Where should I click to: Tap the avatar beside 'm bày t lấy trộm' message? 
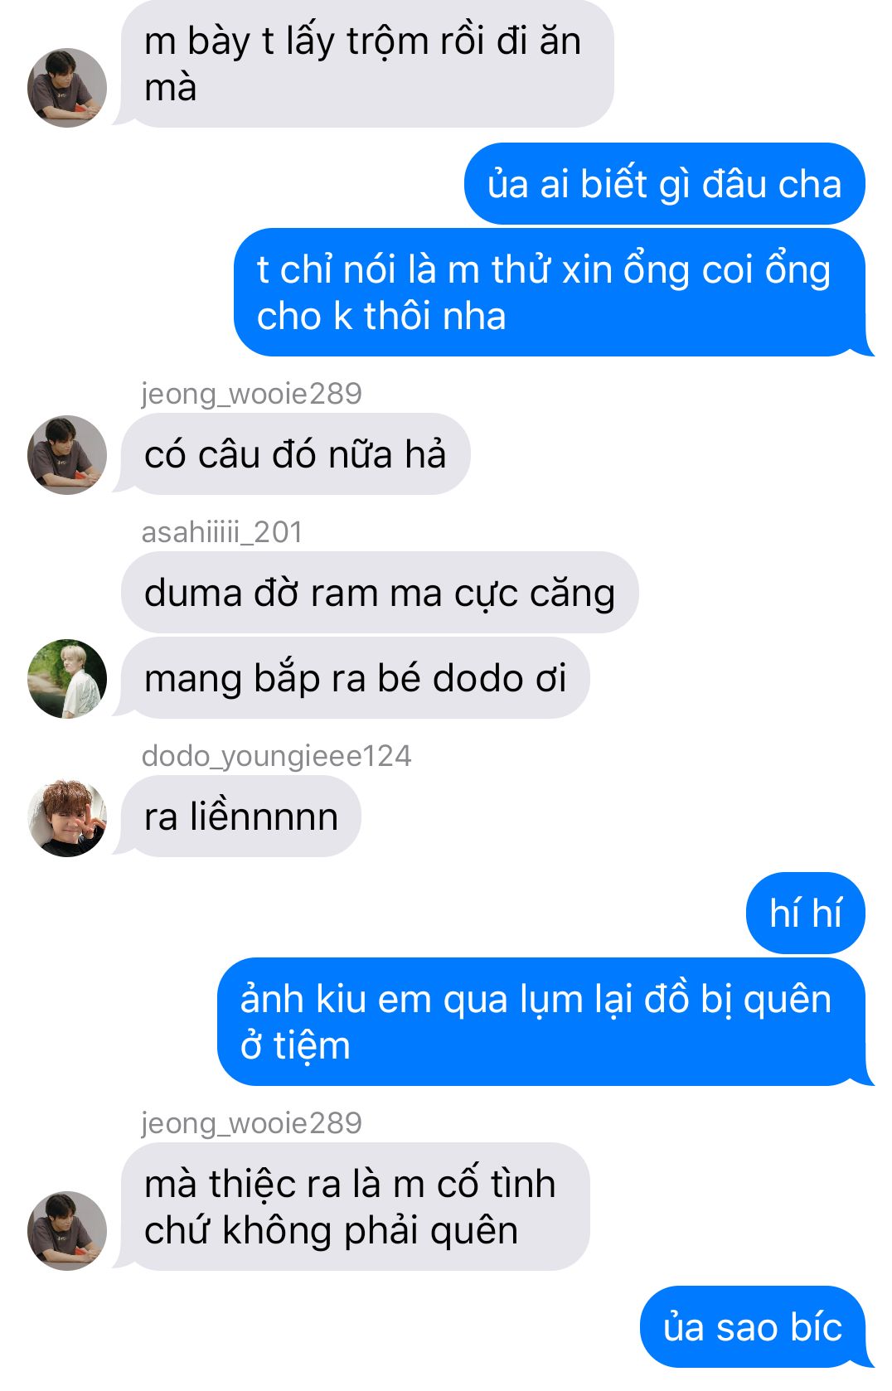coord(67,88)
